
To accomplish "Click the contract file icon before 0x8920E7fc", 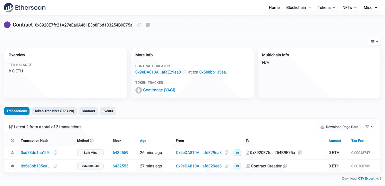I will tap(247, 153).
